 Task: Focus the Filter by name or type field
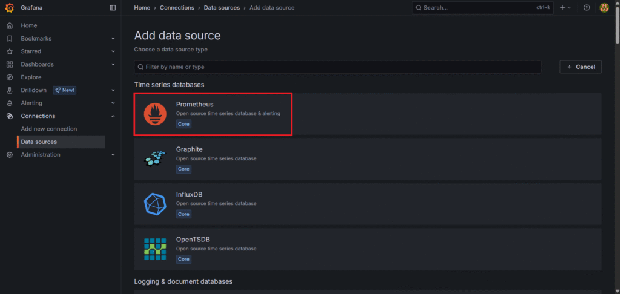coord(337,67)
